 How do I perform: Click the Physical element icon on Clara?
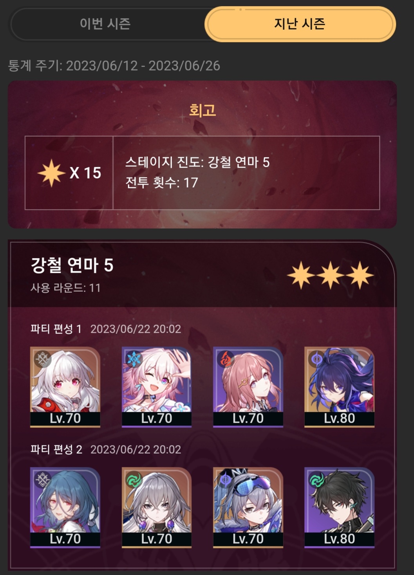pos(42,359)
